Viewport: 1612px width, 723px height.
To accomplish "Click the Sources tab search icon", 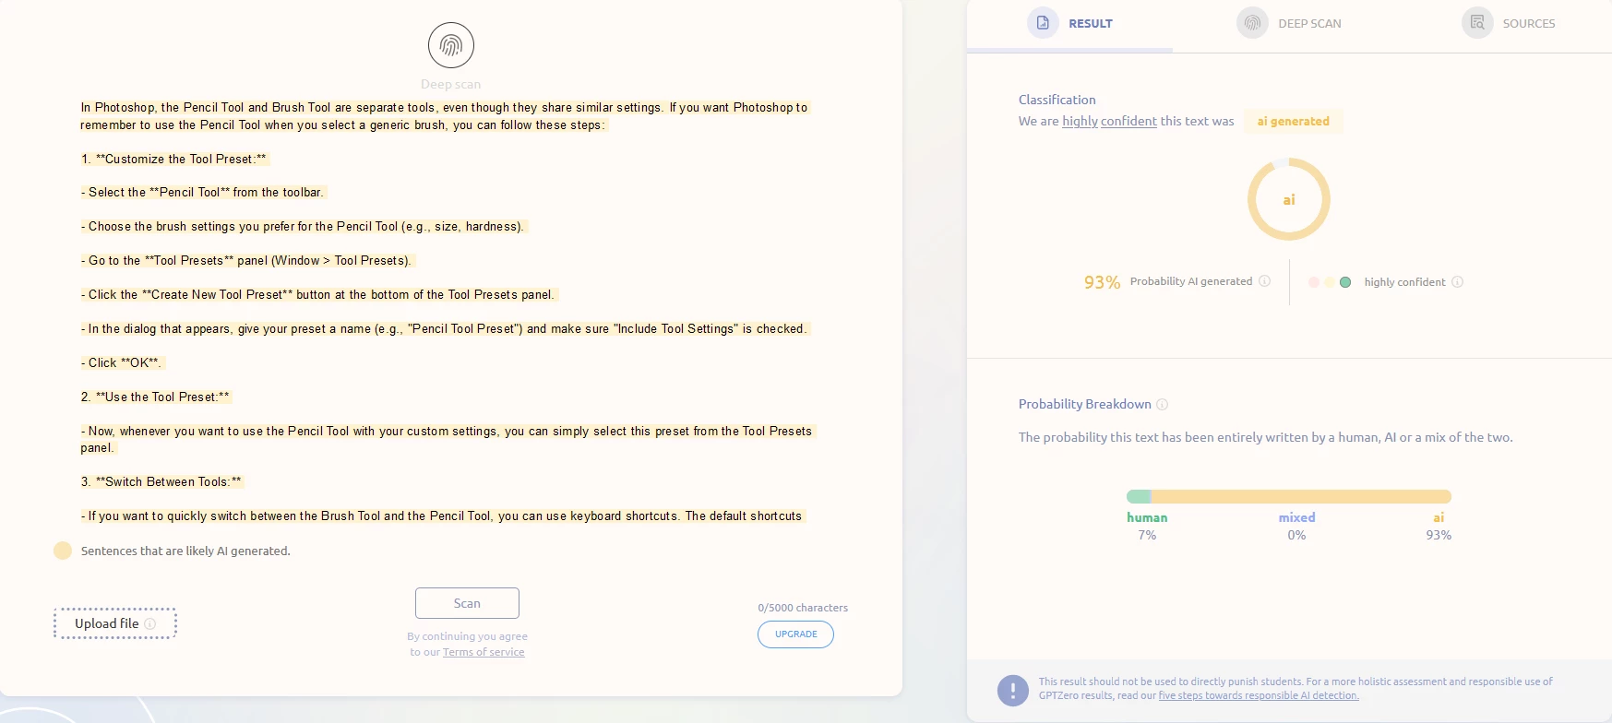I will pos(1477,23).
